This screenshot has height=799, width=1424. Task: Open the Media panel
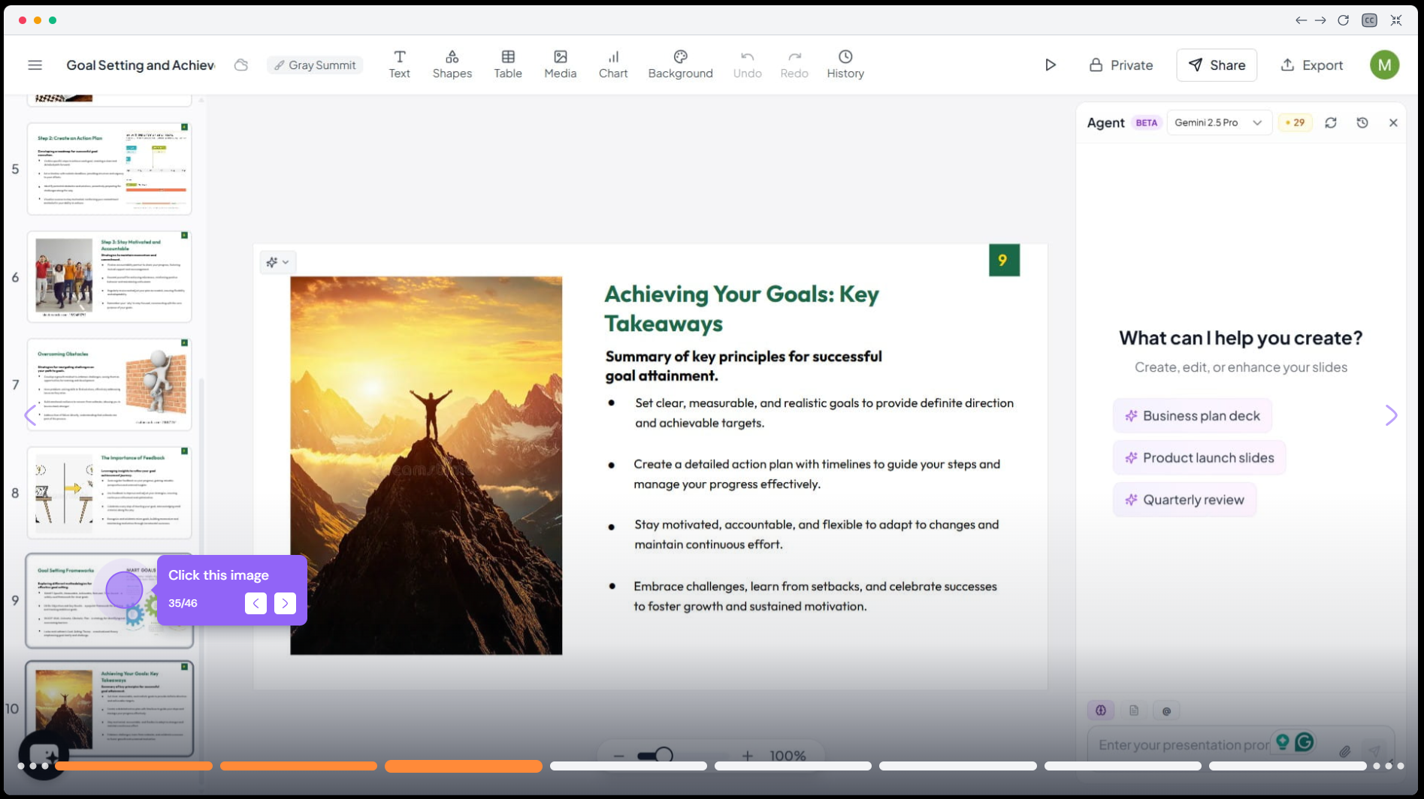[560, 65]
